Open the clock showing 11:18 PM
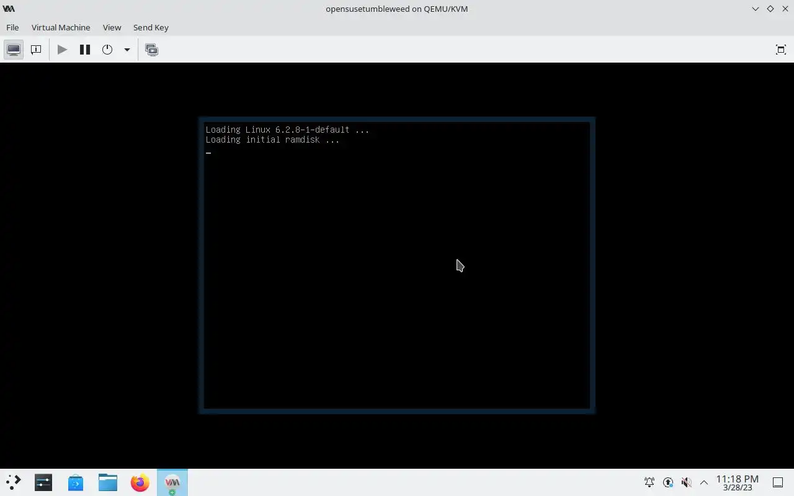This screenshot has width=794, height=496. (x=737, y=482)
